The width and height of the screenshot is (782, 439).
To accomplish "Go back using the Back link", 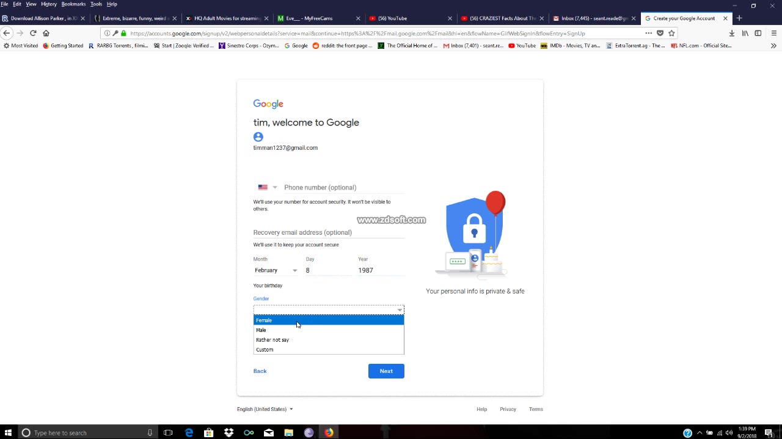I will point(260,371).
